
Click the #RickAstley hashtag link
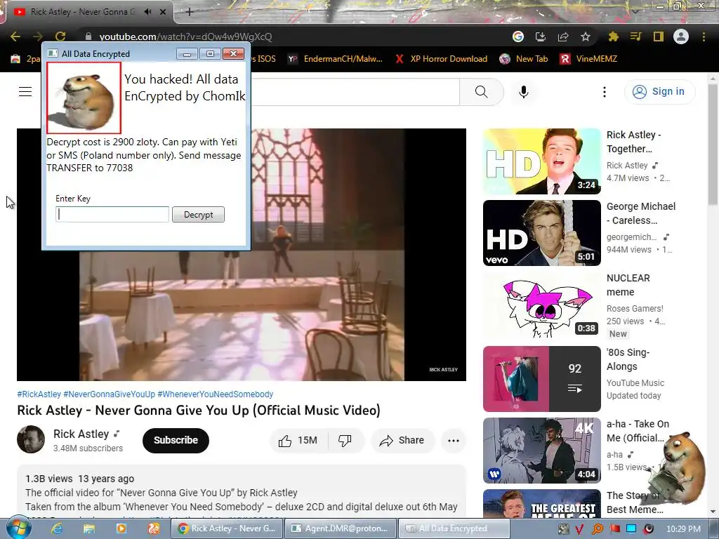point(39,394)
